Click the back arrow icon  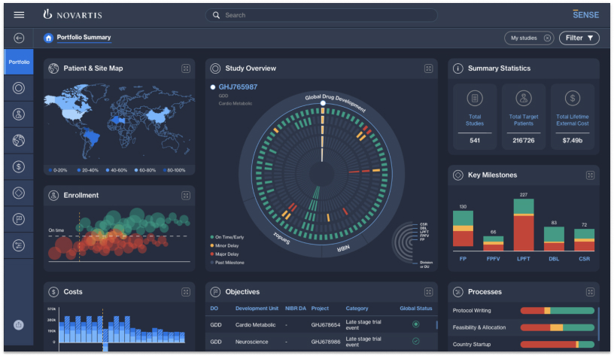19,38
